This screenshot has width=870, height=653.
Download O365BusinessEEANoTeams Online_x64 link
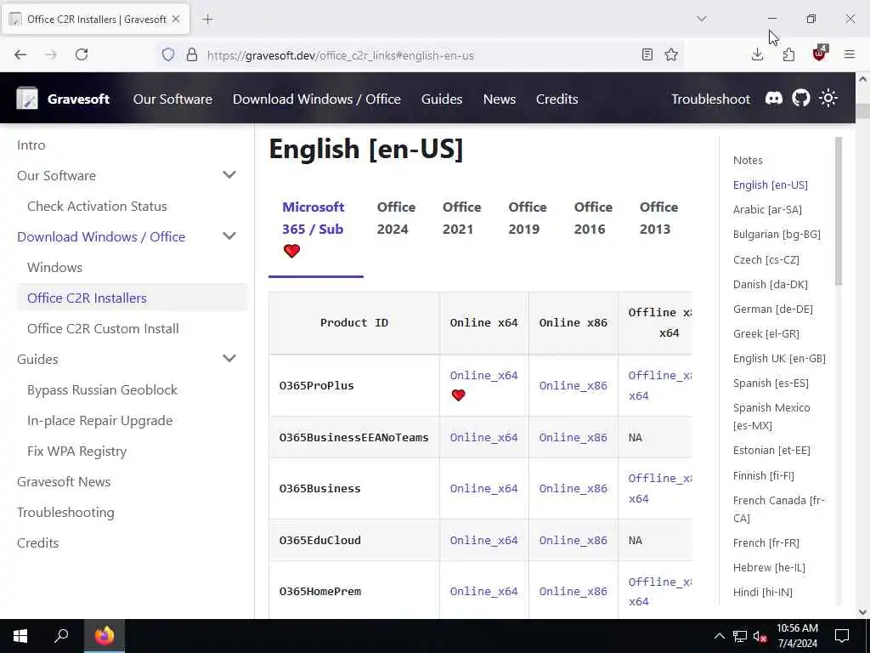(483, 438)
